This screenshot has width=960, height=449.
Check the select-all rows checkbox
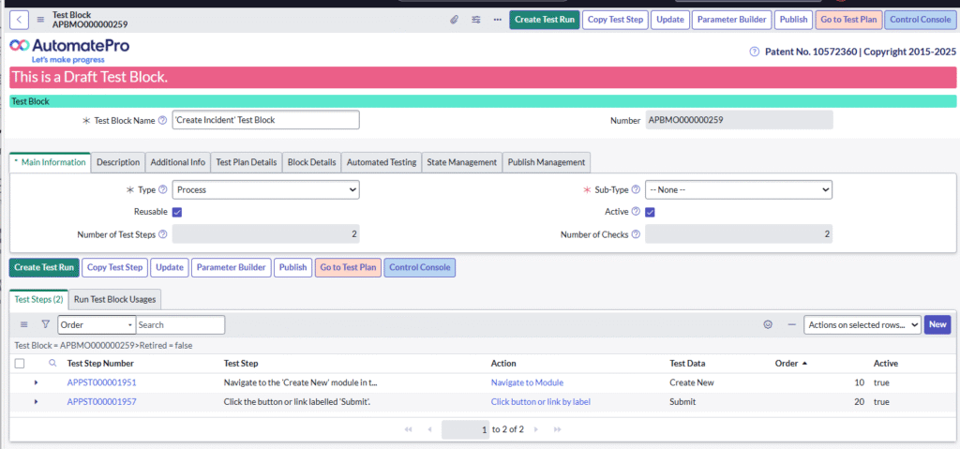click(20, 363)
